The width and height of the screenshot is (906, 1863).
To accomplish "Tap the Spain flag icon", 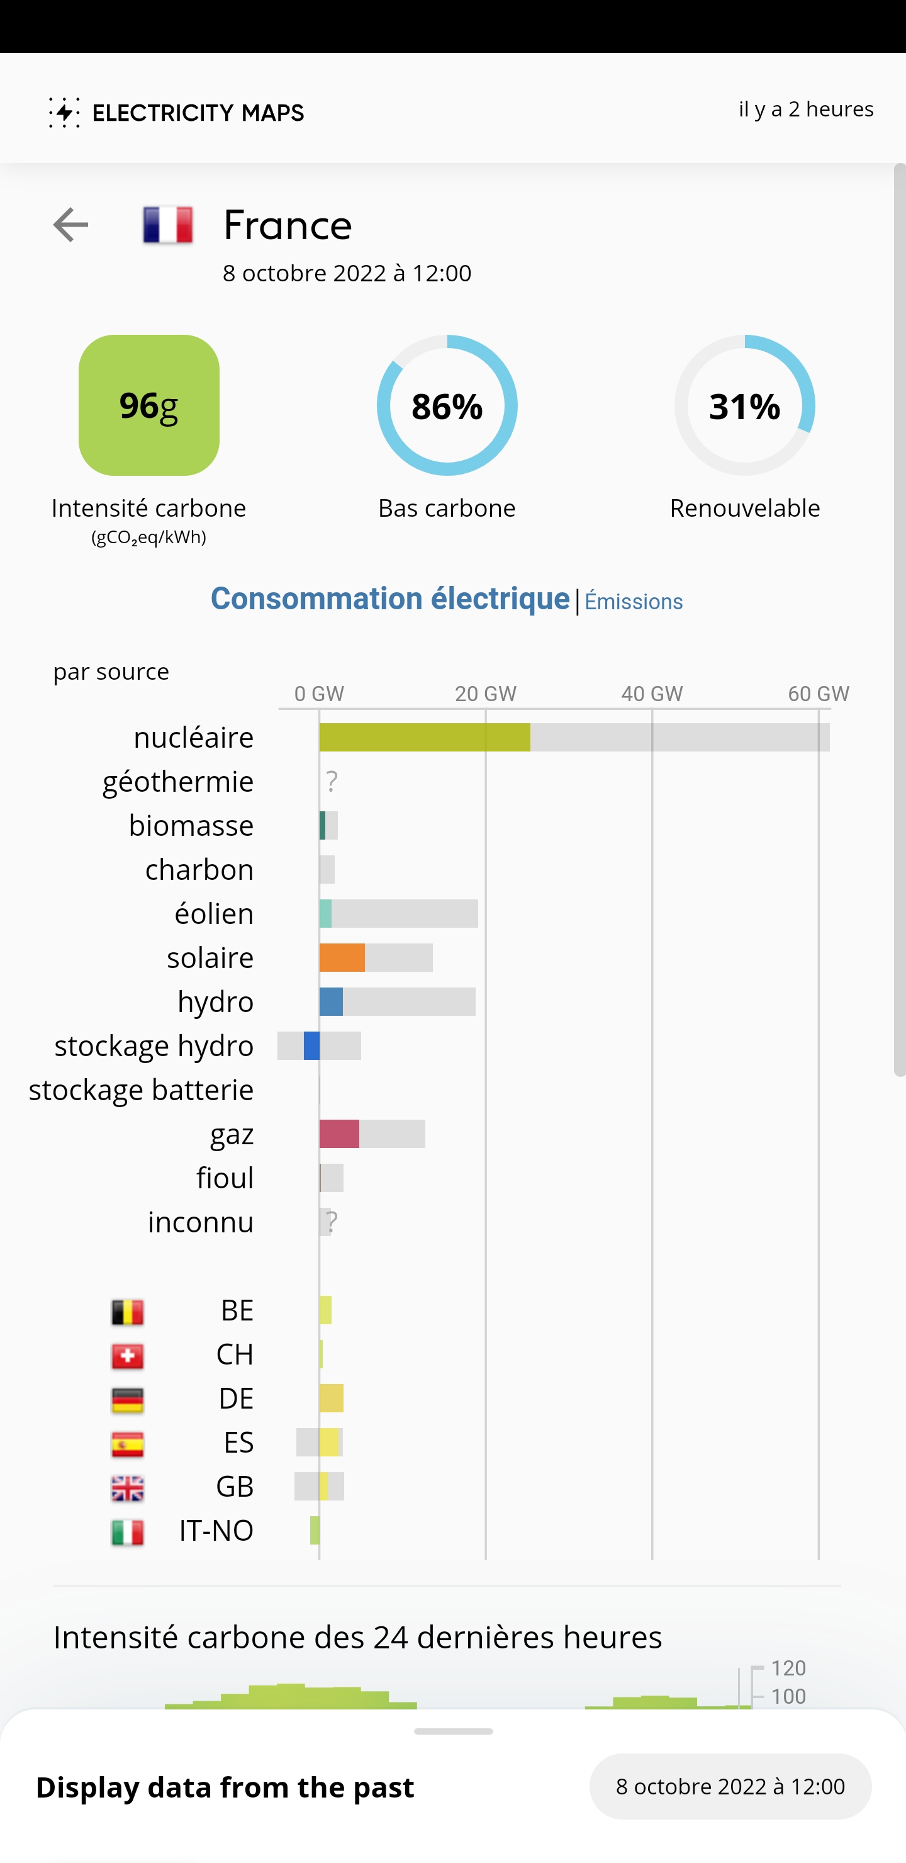I will point(127,1444).
